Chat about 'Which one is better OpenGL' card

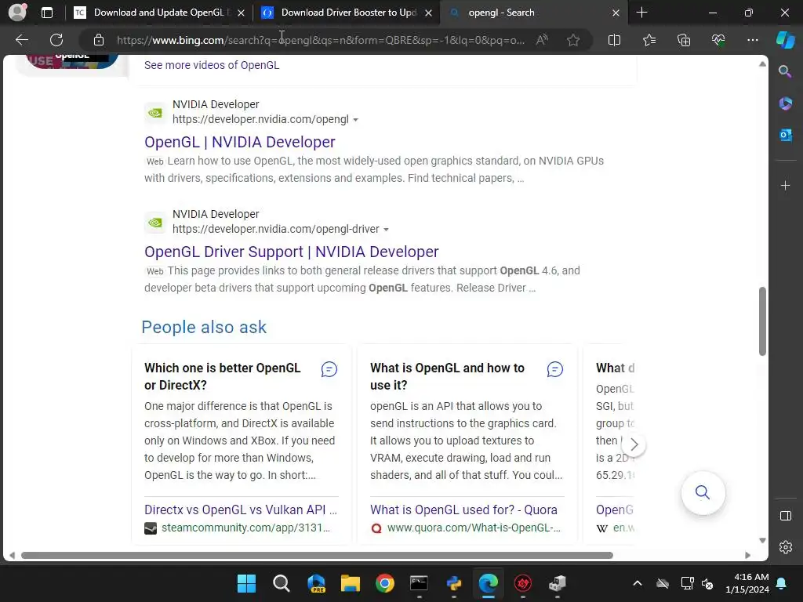pos(329,369)
